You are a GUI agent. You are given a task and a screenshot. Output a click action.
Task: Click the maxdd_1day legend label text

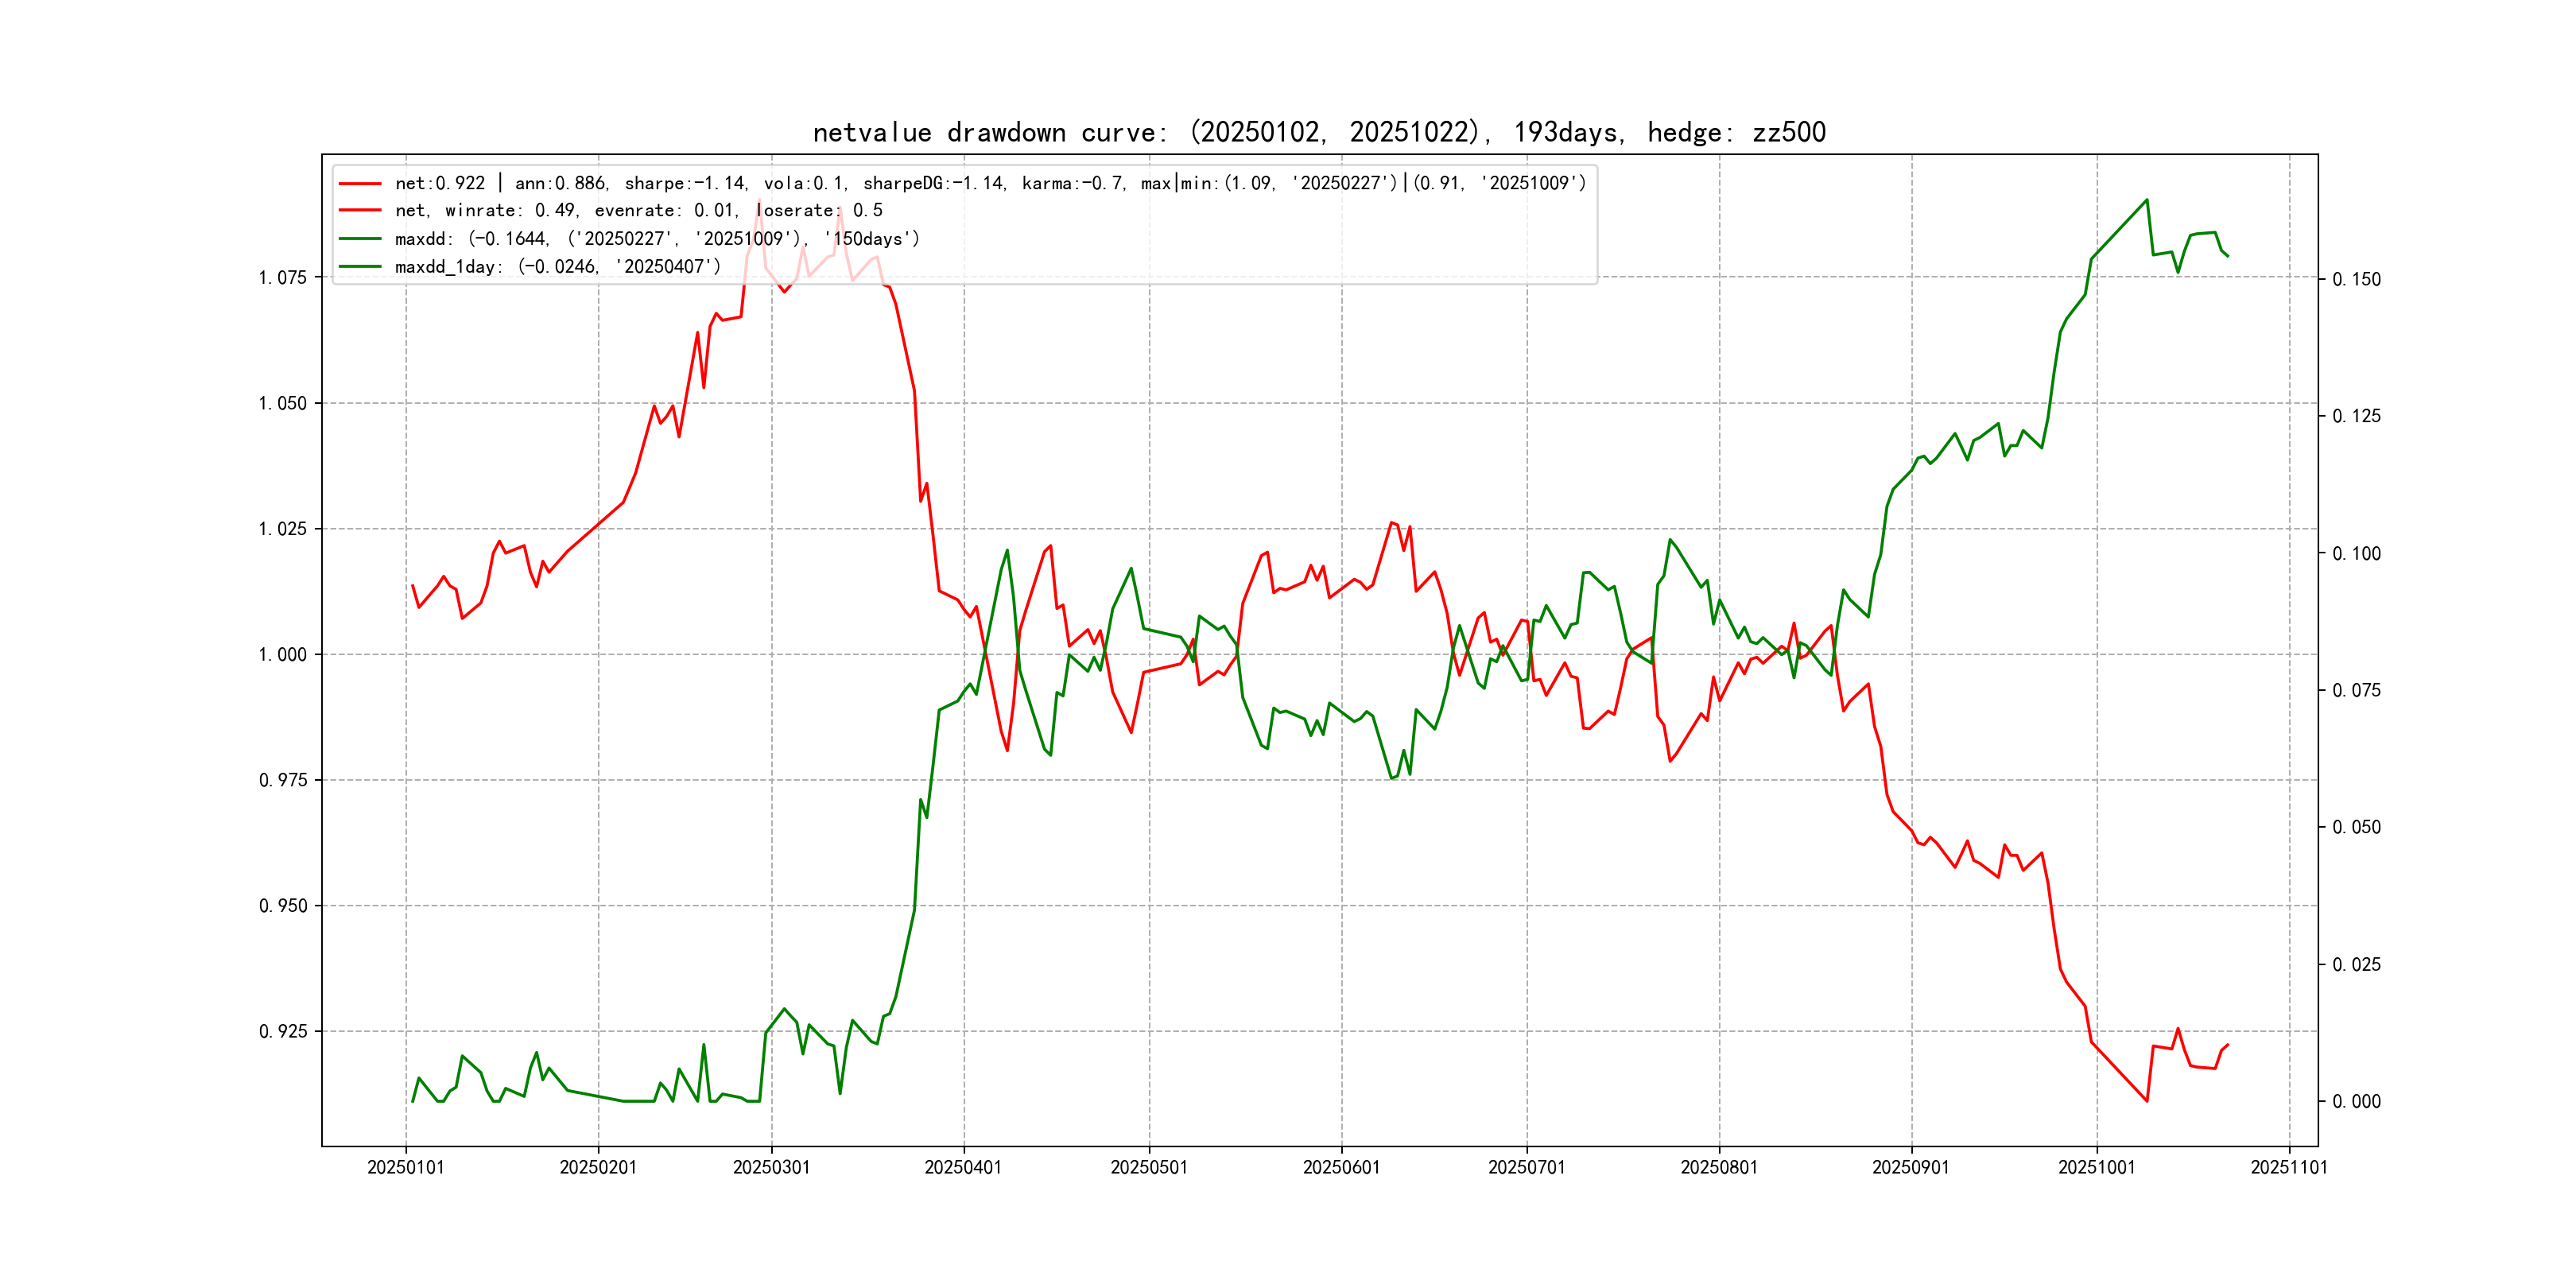557,267
